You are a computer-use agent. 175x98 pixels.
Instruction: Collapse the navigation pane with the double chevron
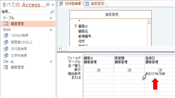53,5
